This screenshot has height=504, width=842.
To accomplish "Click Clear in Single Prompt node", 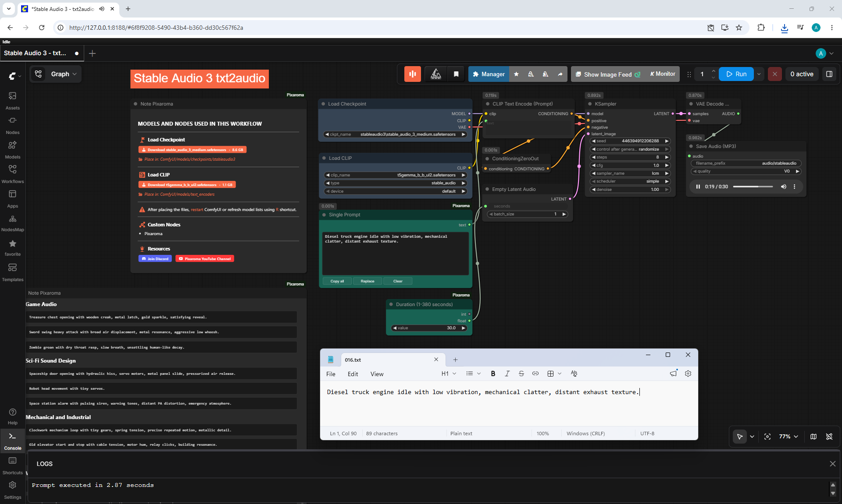I will pos(398,281).
